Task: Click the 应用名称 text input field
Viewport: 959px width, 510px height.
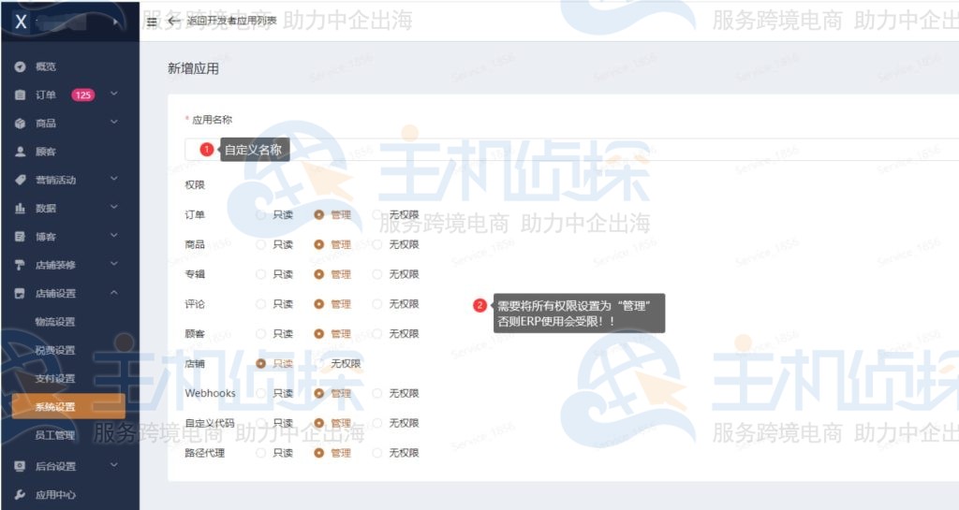Action: tap(571, 150)
